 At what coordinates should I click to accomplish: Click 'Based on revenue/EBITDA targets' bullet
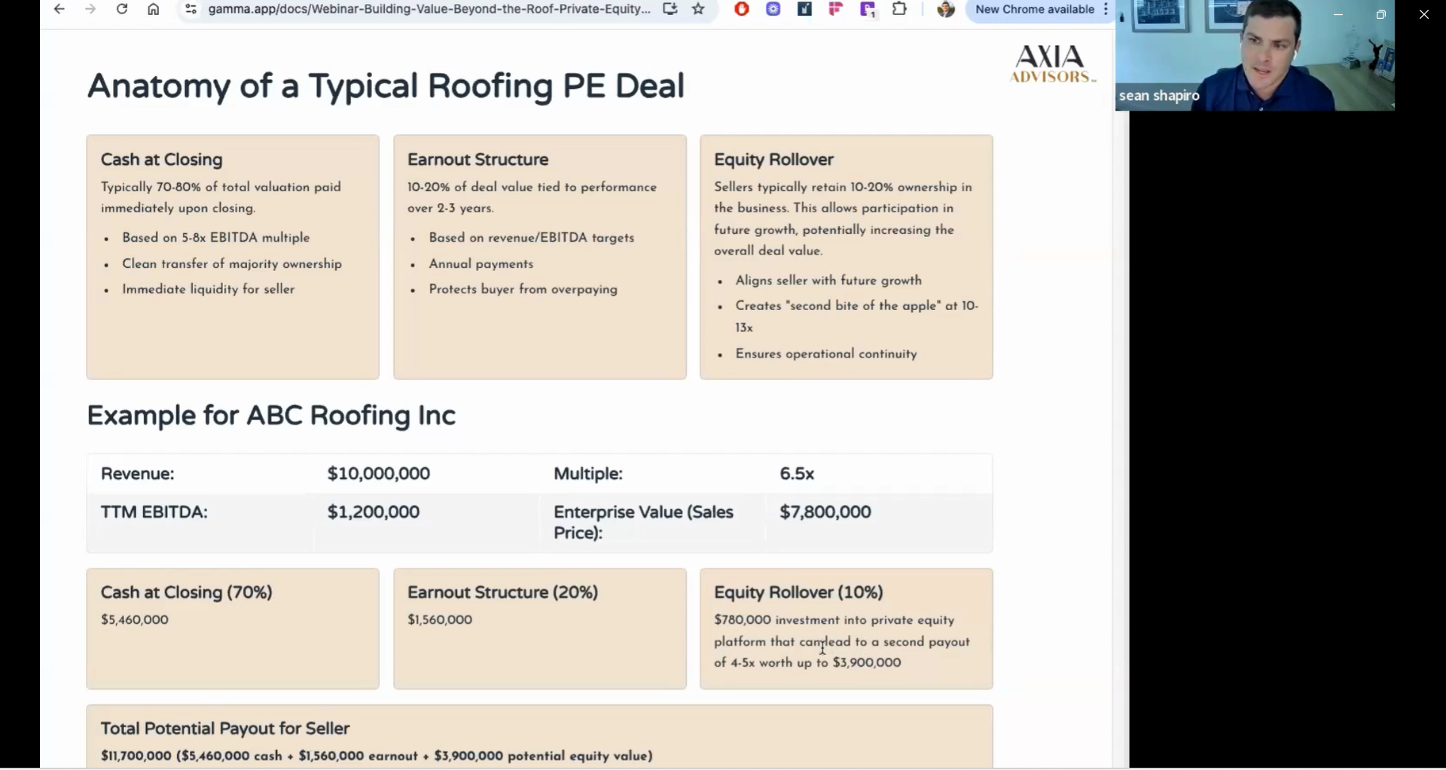point(532,237)
